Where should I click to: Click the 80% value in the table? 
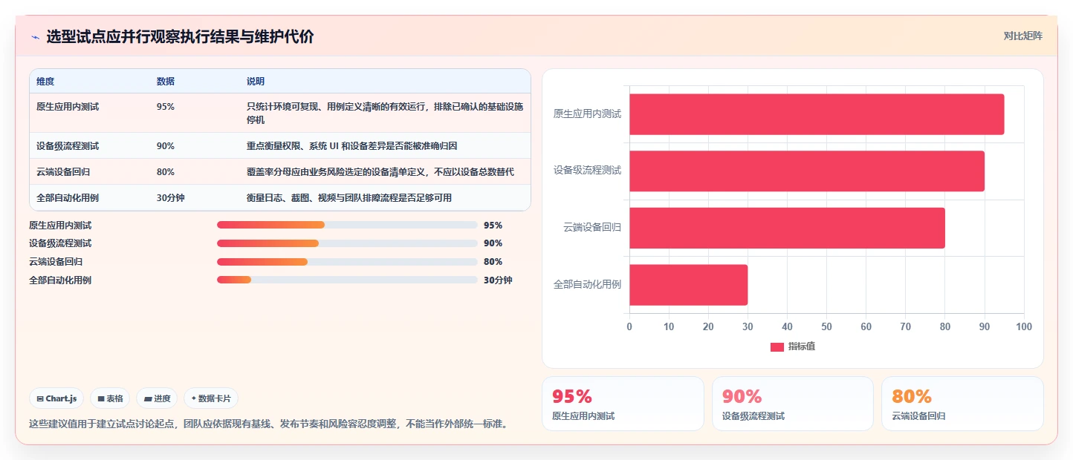tap(166, 172)
